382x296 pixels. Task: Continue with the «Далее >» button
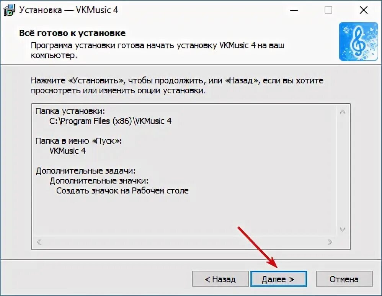pos(278,279)
